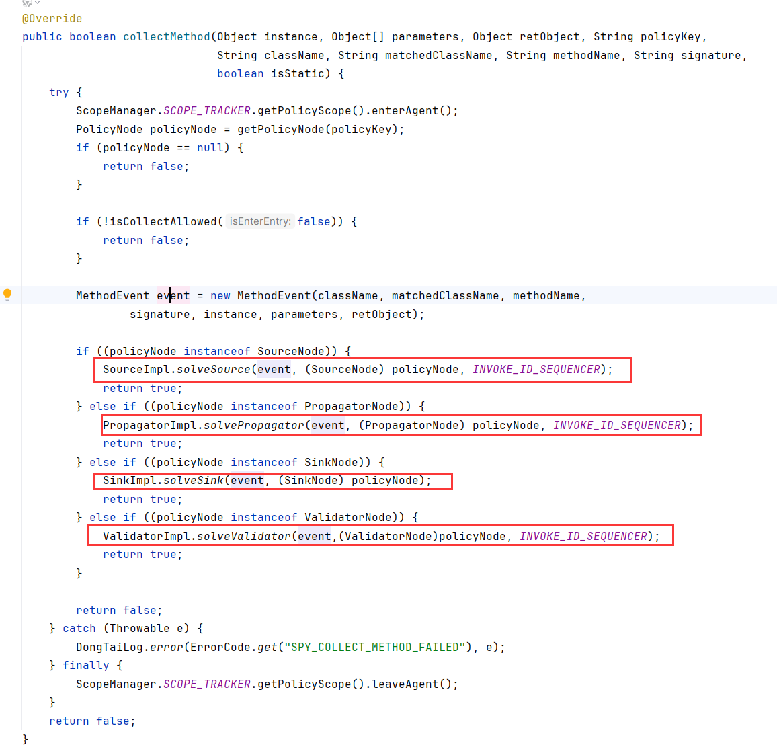Expand the chevron next to the top inlay icon
The width and height of the screenshot is (777, 745).
click(x=38, y=3)
